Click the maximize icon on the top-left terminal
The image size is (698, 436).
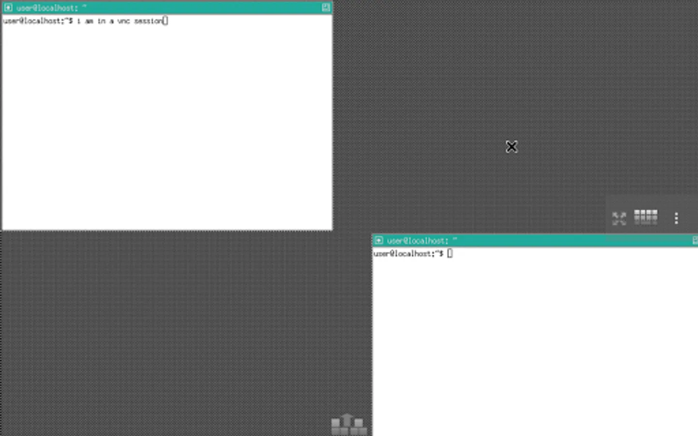click(325, 8)
